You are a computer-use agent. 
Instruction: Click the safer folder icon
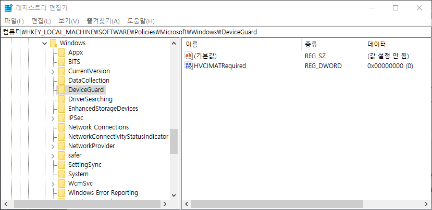pyautogui.click(x=61, y=155)
